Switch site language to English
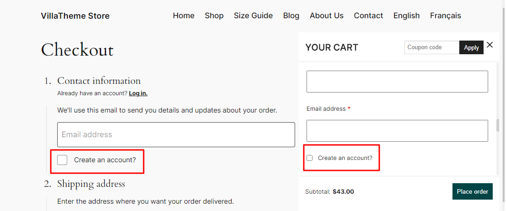Viewport: 506px width, 211px height. click(x=407, y=16)
